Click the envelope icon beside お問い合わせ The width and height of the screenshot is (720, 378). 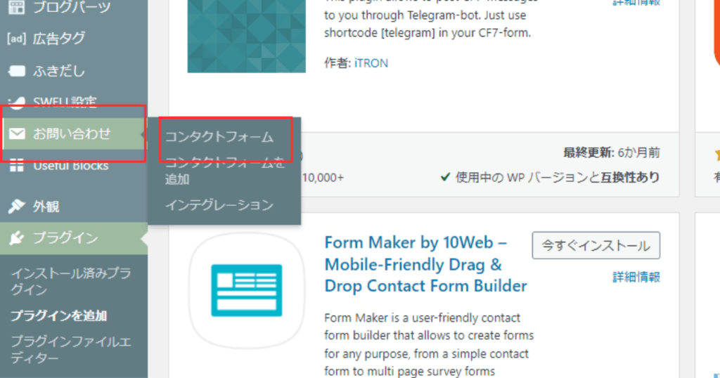[x=17, y=133]
